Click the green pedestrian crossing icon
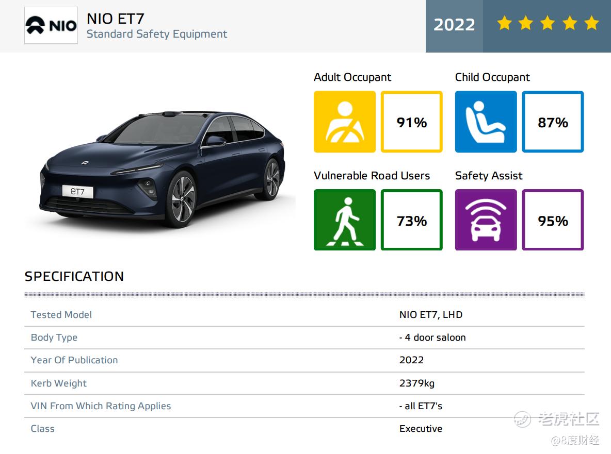Viewport: 611px width, 454px height. click(x=345, y=220)
